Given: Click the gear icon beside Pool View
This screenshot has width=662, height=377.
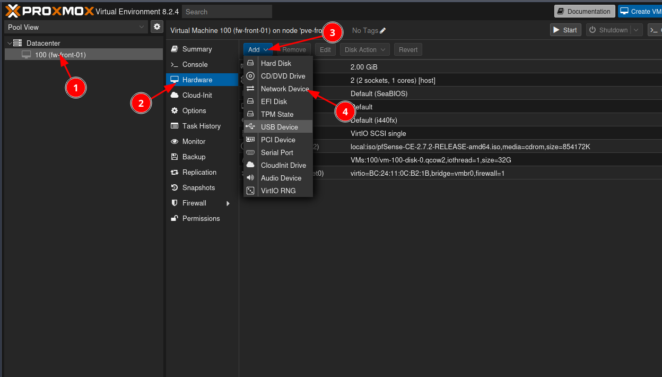Looking at the screenshot, I should (x=156, y=27).
